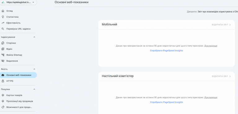
Task: Click the padlock icon beside HTTPS
Action: coord(3,81)
